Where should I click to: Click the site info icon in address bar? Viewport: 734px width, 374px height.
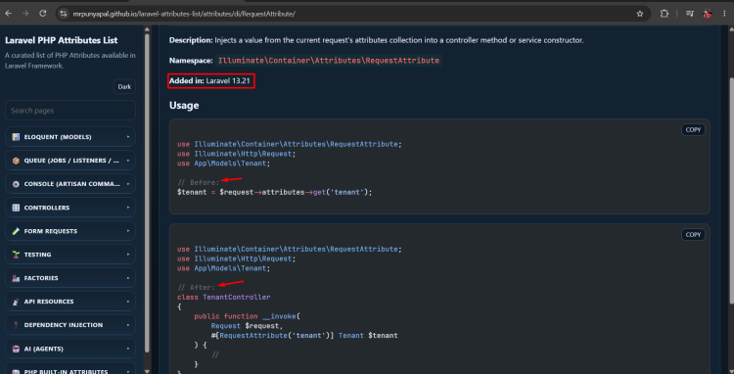click(x=65, y=14)
